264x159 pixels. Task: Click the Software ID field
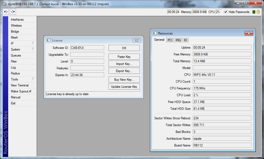[87, 48]
